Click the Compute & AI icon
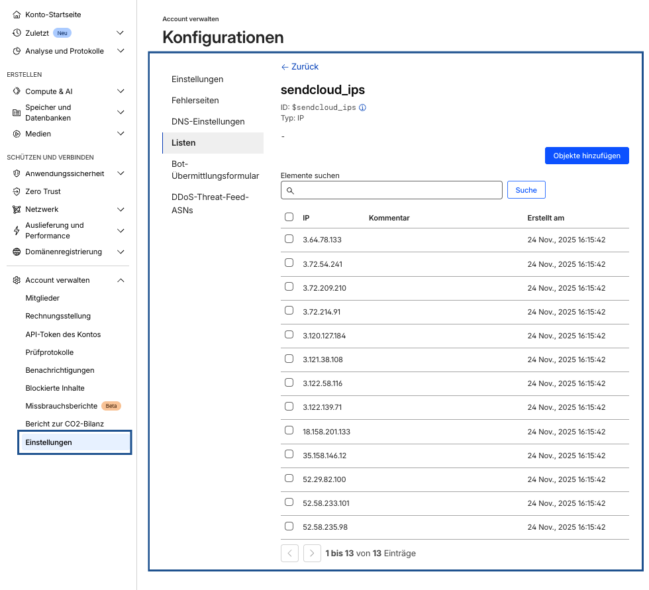 pos(17,91)
